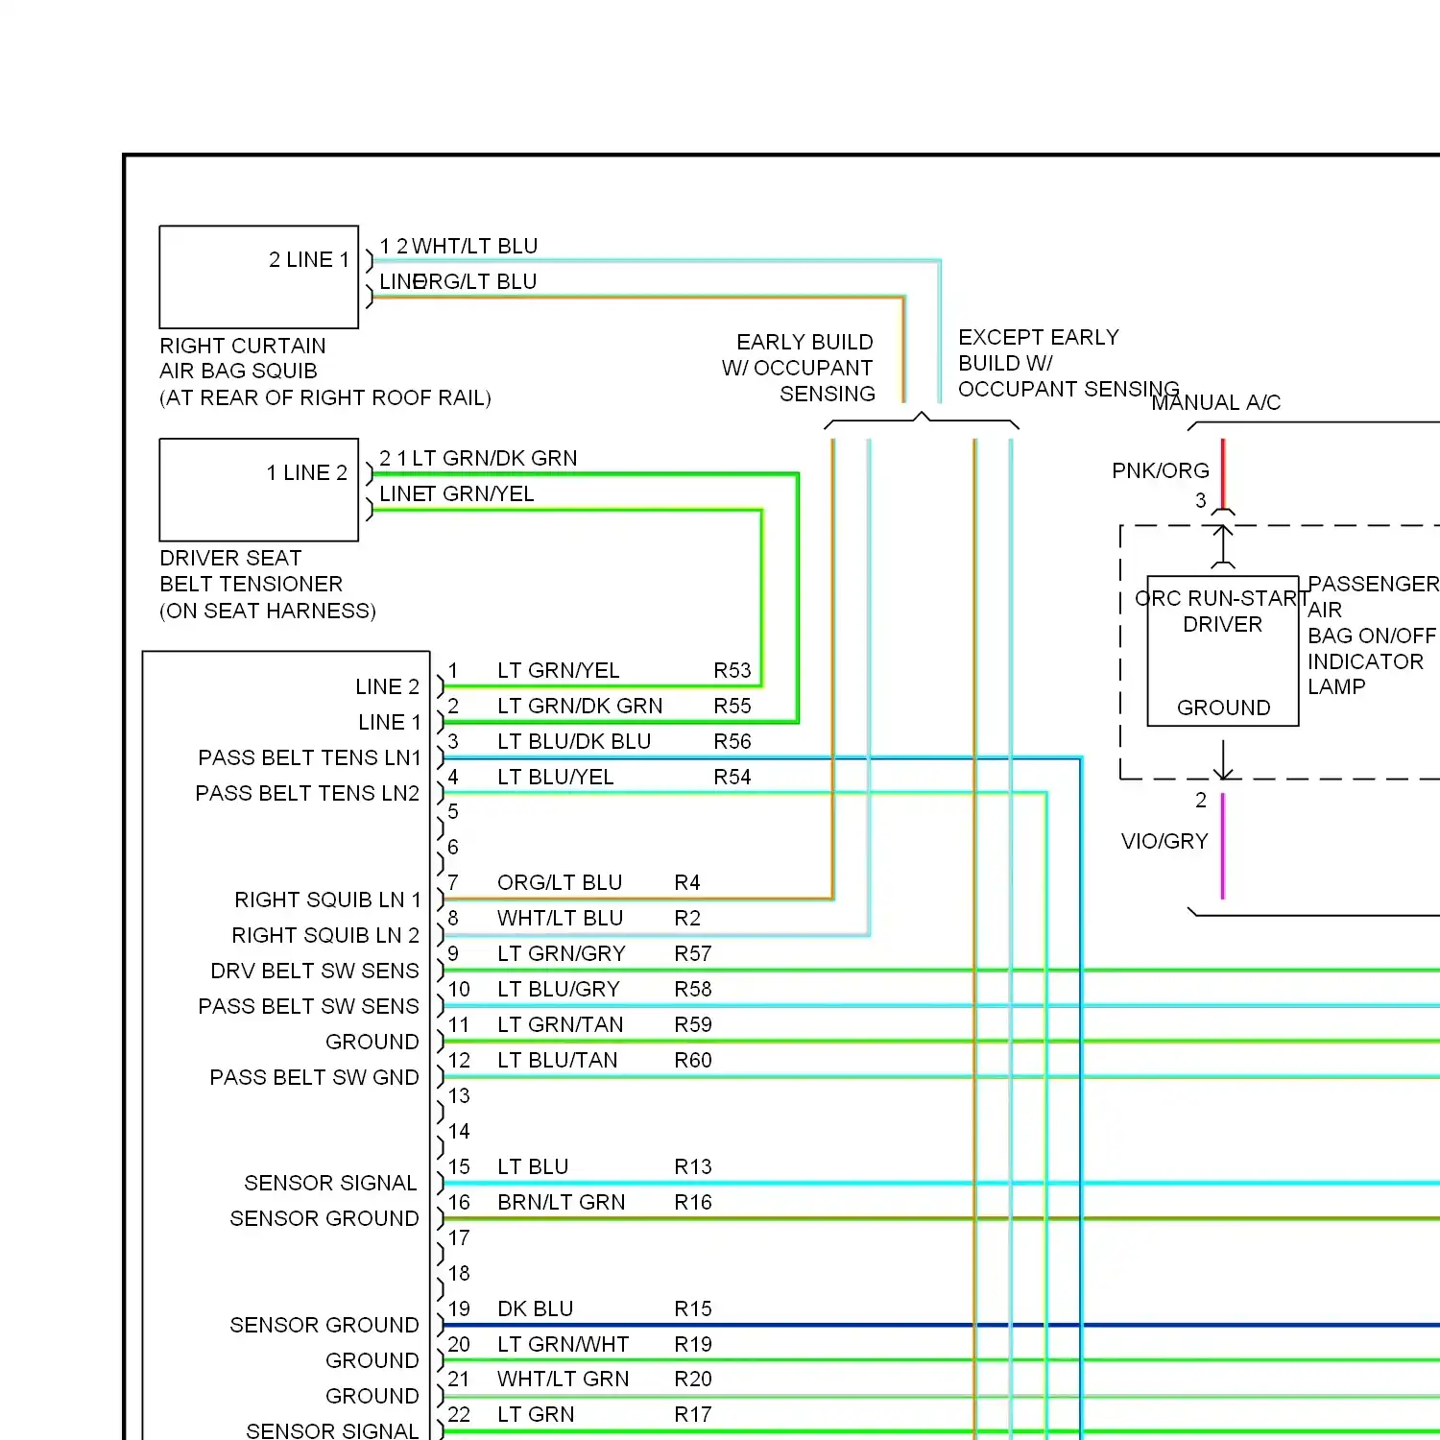
Task: Click '1 LINE 2' inside tensioner box
Action: click(x=307, y=472)
